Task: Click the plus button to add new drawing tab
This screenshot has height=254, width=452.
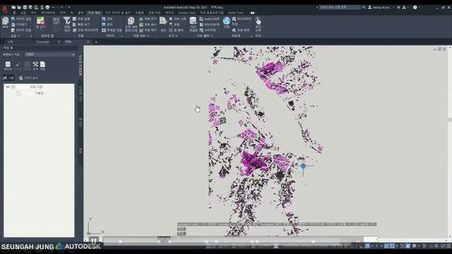Action: pyautogui.click(x=96, y=42)
